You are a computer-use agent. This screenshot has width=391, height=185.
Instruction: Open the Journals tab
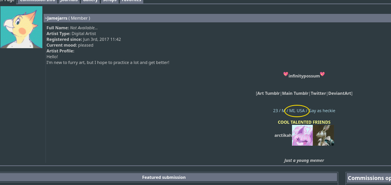point(69,1)
